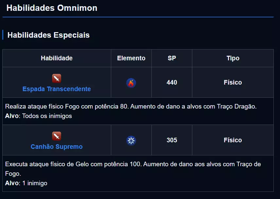
Task: Click the Físico type in Canhão Supremo row
Action: click(233, 140)
